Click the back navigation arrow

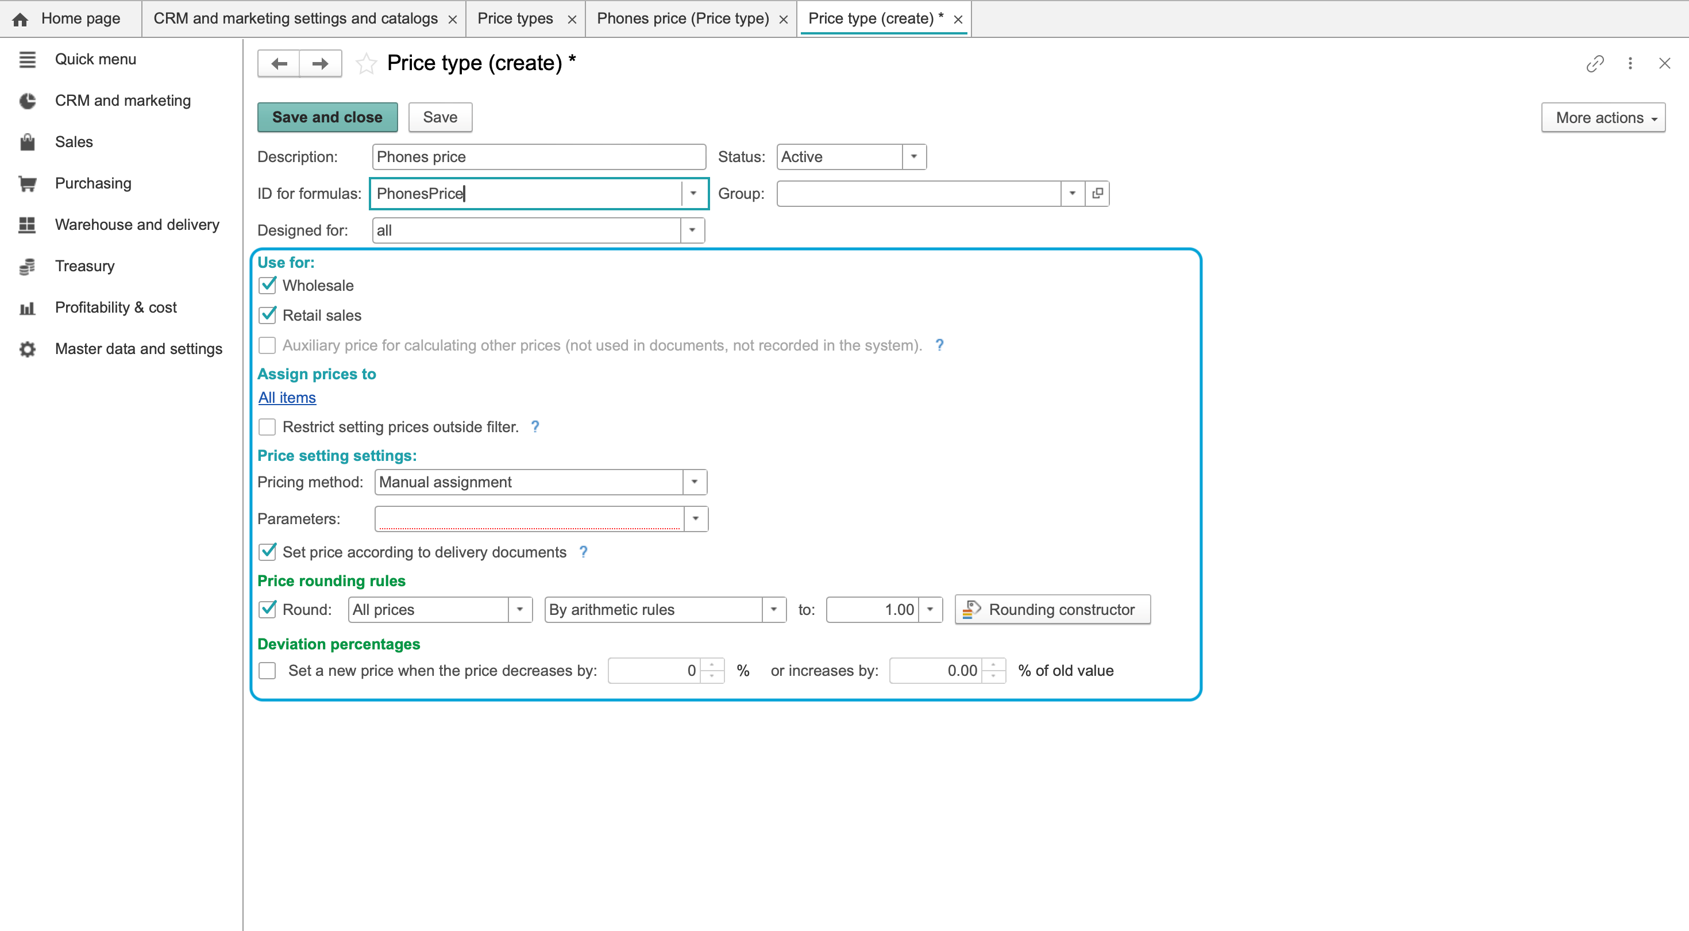[279, 64]
